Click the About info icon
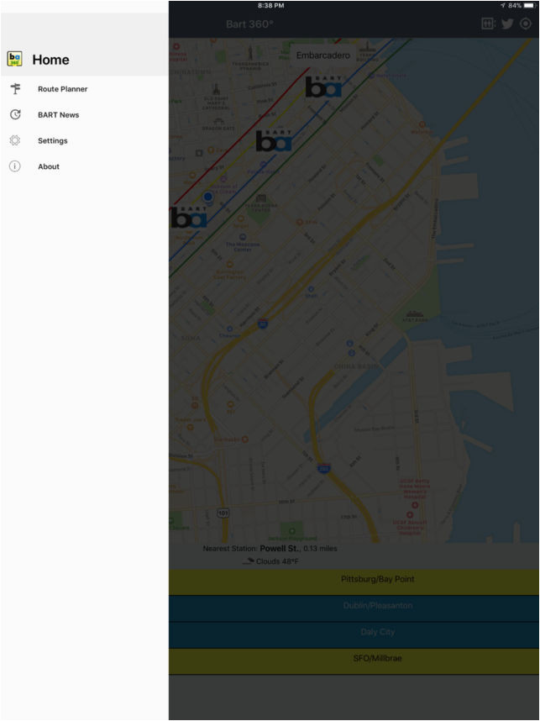The image size is (540, 721). [x=15, y=166]
